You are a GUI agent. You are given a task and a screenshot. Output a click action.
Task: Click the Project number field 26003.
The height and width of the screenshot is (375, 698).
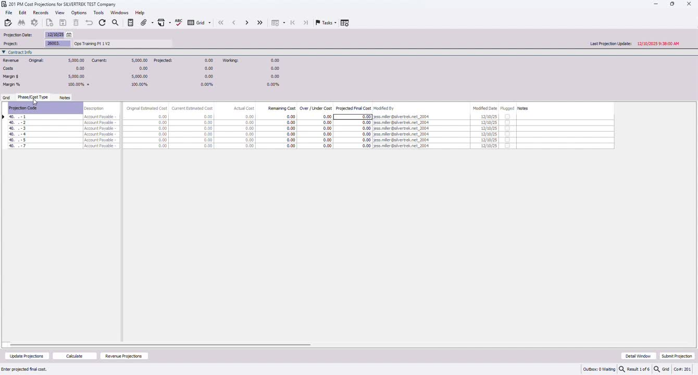(x=58, y=44)
